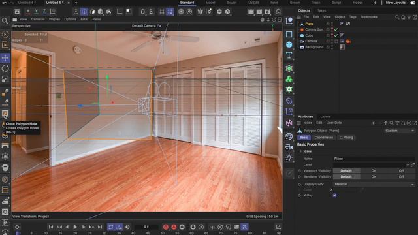Open the search magnifier in left sidebar
This screenshot has width=418, height=235.
pos(5,21)
